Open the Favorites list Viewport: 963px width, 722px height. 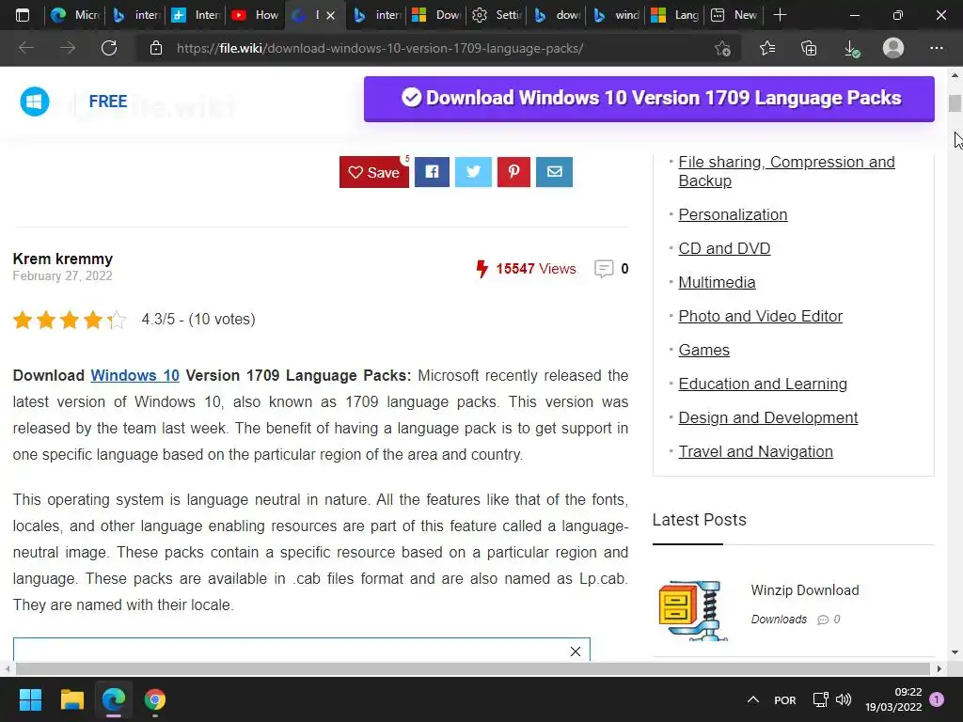click(x=767, y=48)
